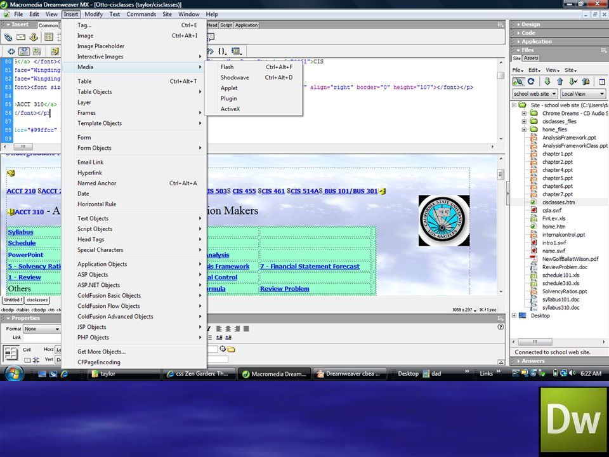Expand the cisclasses_files folder

pos(524,121)
